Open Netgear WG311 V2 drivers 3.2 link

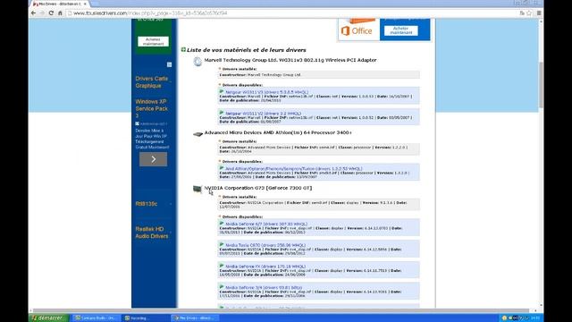[x=263, y=114]
